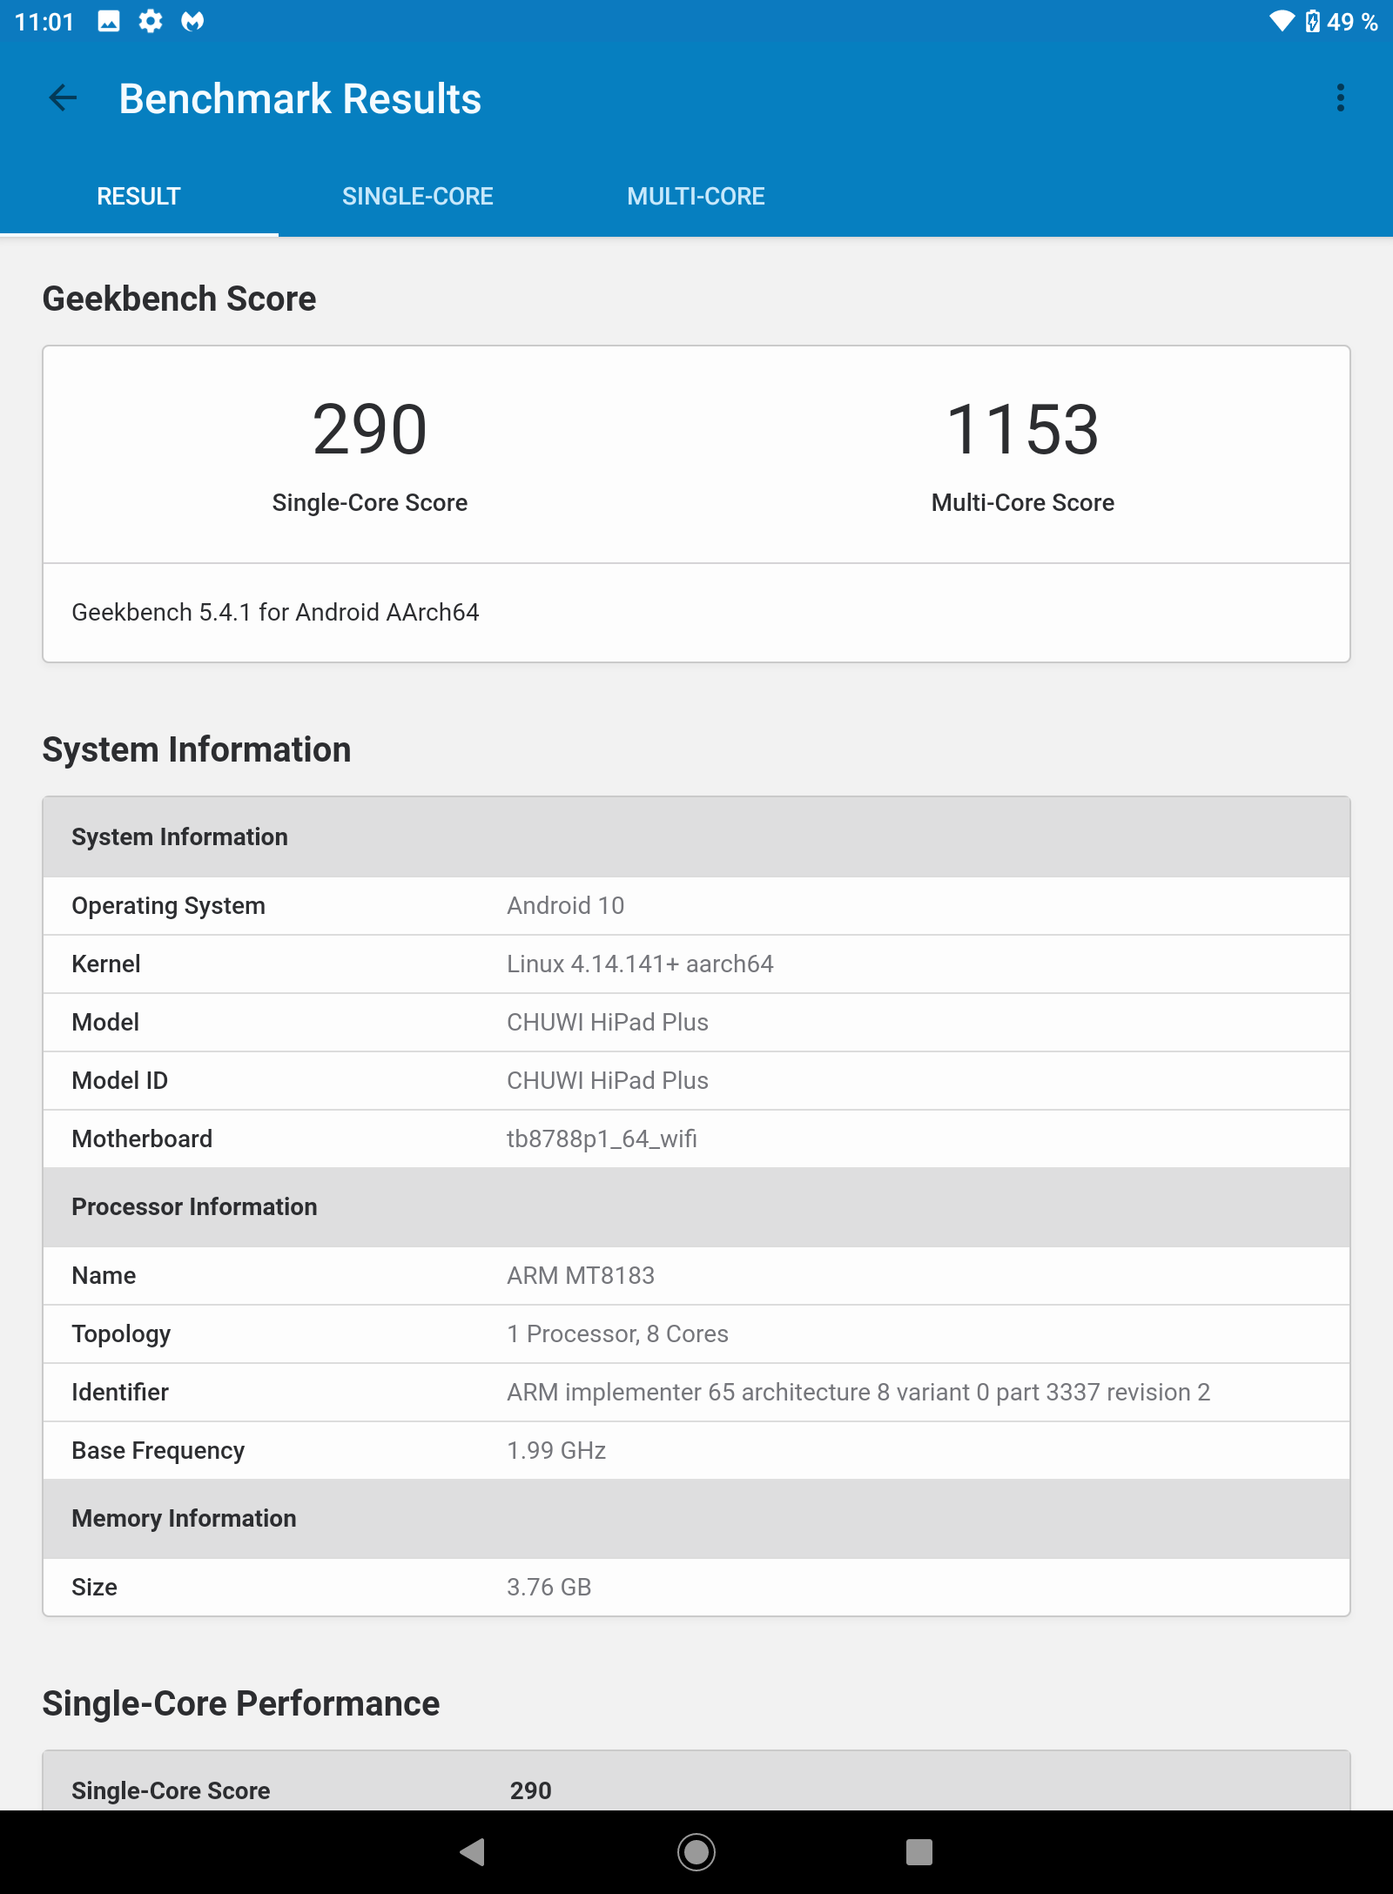The height and width of the screenshot is (1894, 1393).
Task: Tap the Android home circle button
Action: [x=696, y=1851]
